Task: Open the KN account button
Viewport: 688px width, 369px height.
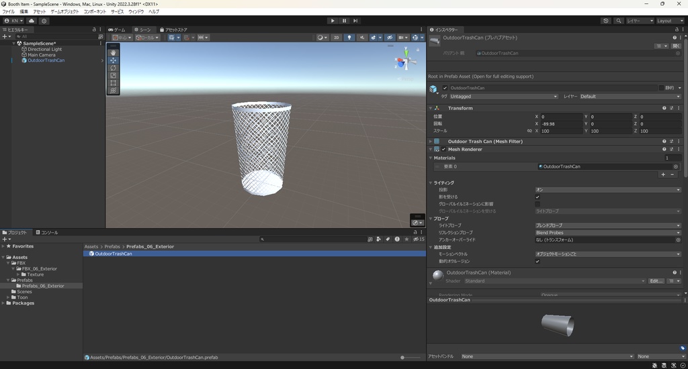Action: pyautogui.click(x=13, y=21)
